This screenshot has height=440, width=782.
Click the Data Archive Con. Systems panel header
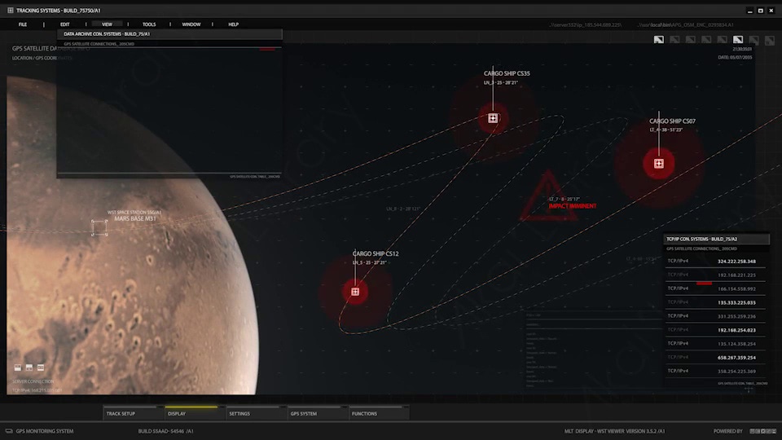pyautogui.click(x=169, y=34)
